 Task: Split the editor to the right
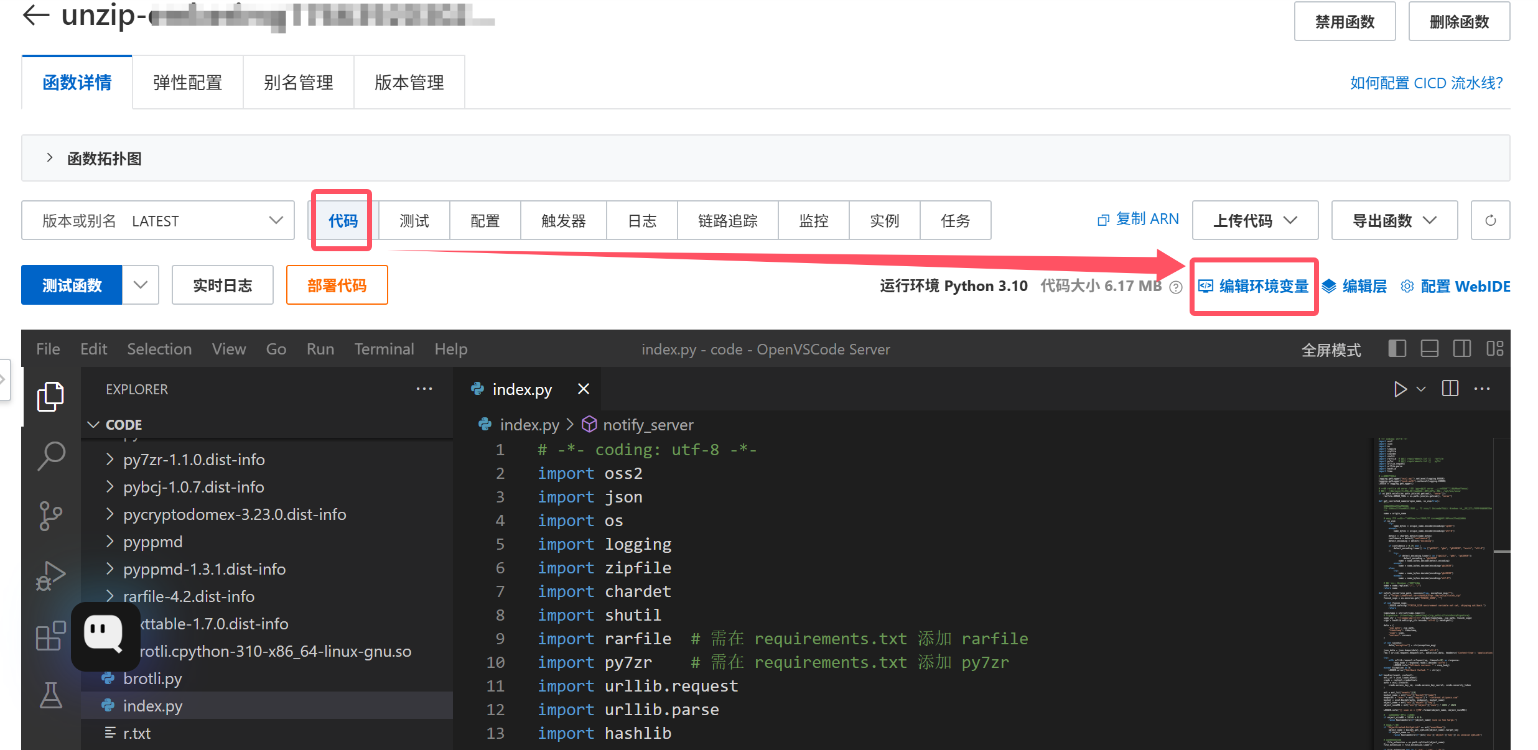(x=1450, y=389)
